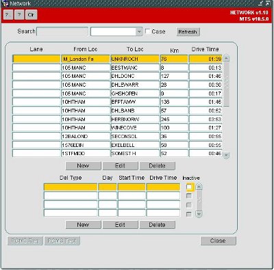Click the Network window title icon
The image size is (274, 270).
pyautogui.click(x=6, y=3)
